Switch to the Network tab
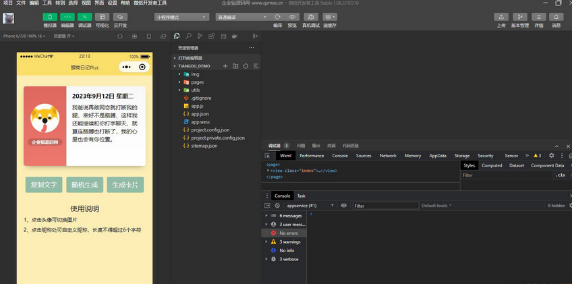Image resolution: width=572 pixels, height=284 pixels. click(388, 156)
